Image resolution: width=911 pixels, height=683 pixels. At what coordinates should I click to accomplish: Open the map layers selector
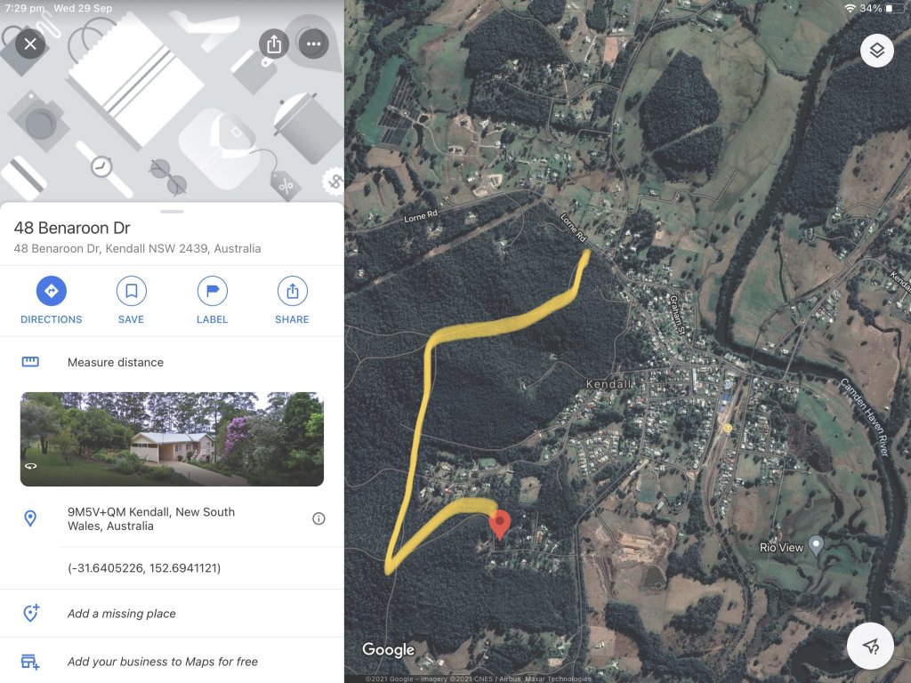876,51
